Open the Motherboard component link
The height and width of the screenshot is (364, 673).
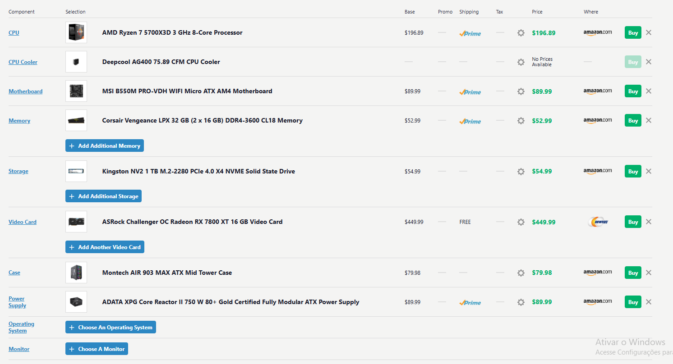point(26,91)
